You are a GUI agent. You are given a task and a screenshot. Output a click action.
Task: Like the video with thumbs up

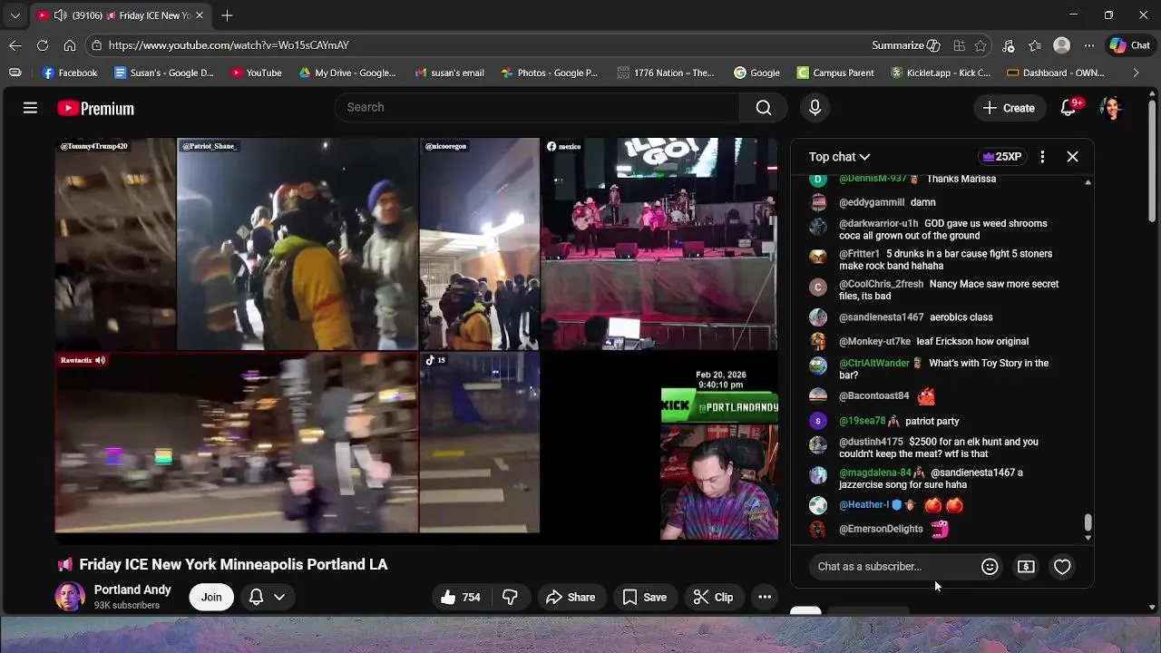point(461,597)
